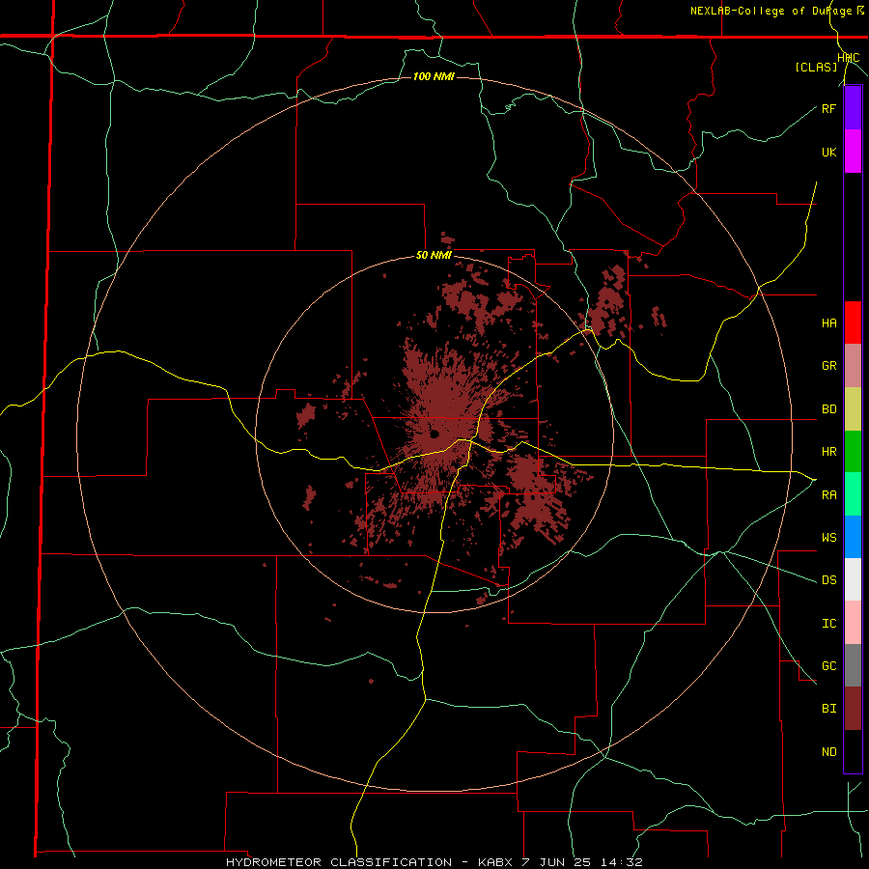
Task: Click the IC legend label
Action: pyautogui.click(x=828, y=624)
